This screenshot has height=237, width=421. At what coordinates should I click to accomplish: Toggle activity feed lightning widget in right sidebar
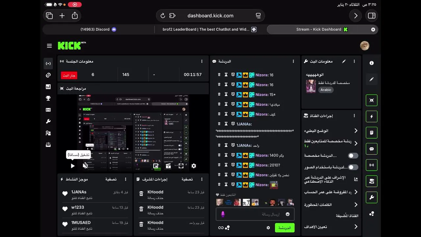pyautogui.click(x=372, y=117)
